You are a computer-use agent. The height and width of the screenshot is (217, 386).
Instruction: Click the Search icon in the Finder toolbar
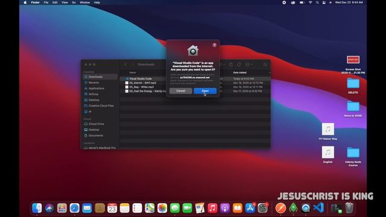[x=265, y=64]
